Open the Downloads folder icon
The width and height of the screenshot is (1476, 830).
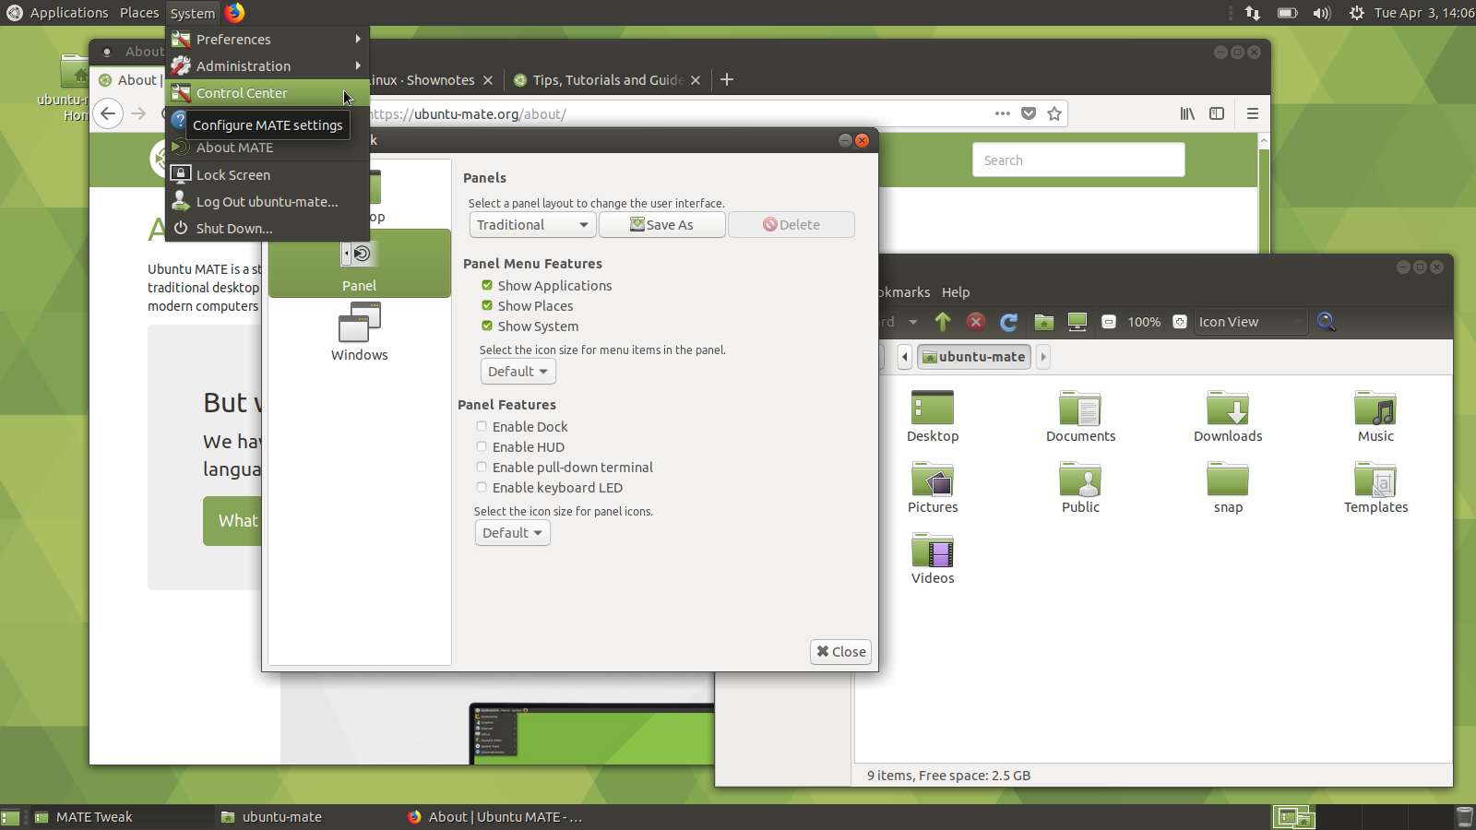tap(1228, 408)
